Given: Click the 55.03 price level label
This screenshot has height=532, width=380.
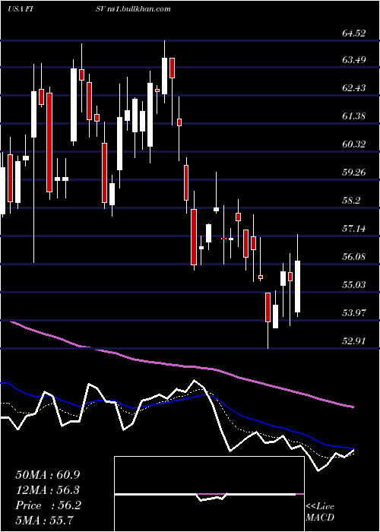Looking at the screenshot, I should [354, 285].
